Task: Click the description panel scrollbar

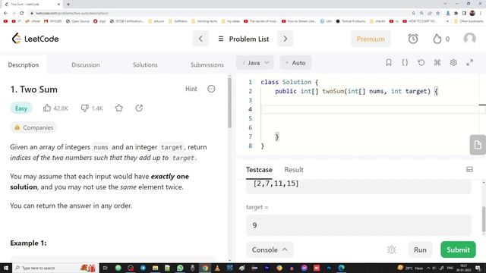Action: tap(229, 103)
